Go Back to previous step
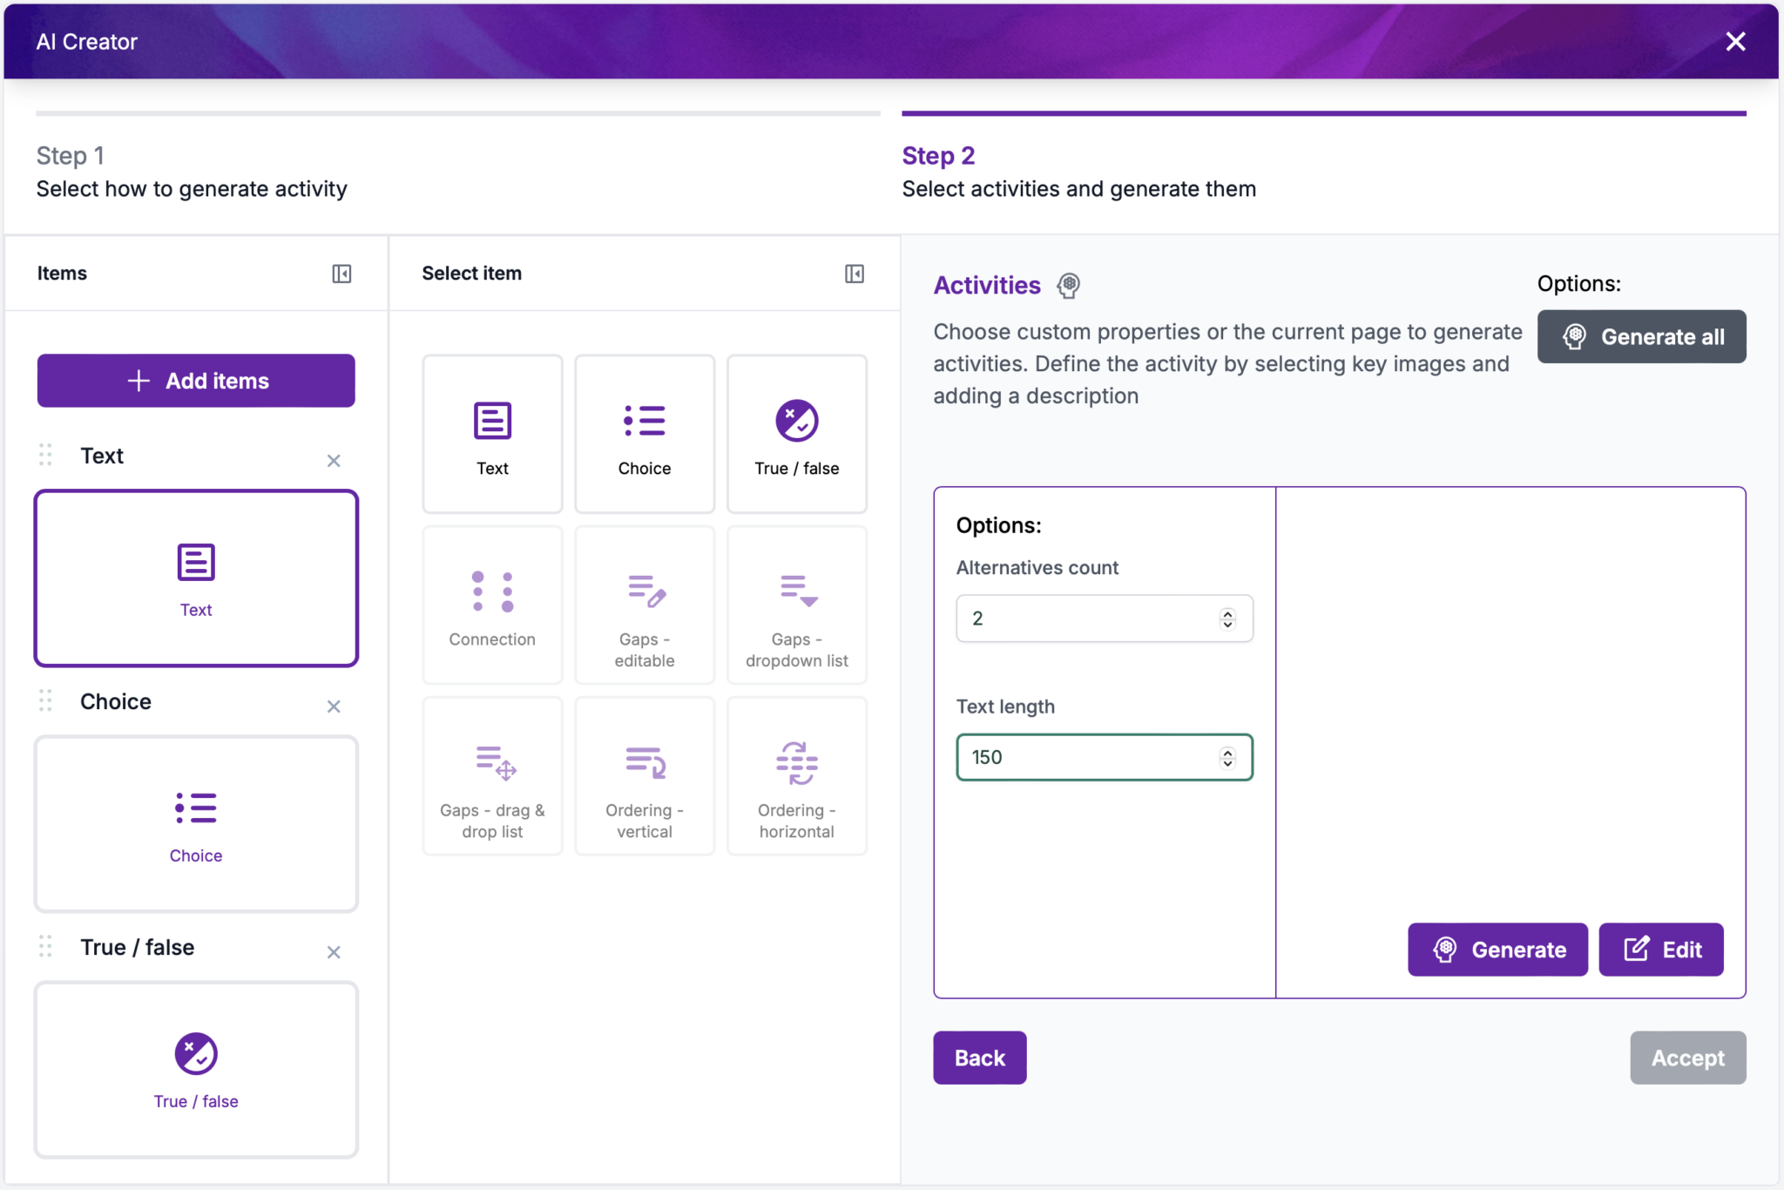Screen dimensions: 1784x1190 coord(980,1058)
